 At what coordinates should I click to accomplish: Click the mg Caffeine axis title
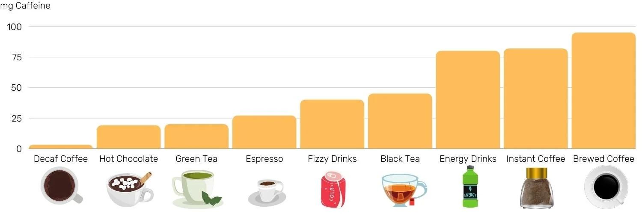coord(25,6)
